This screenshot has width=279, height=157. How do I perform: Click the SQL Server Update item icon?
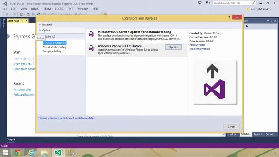[x=92, y=34]
